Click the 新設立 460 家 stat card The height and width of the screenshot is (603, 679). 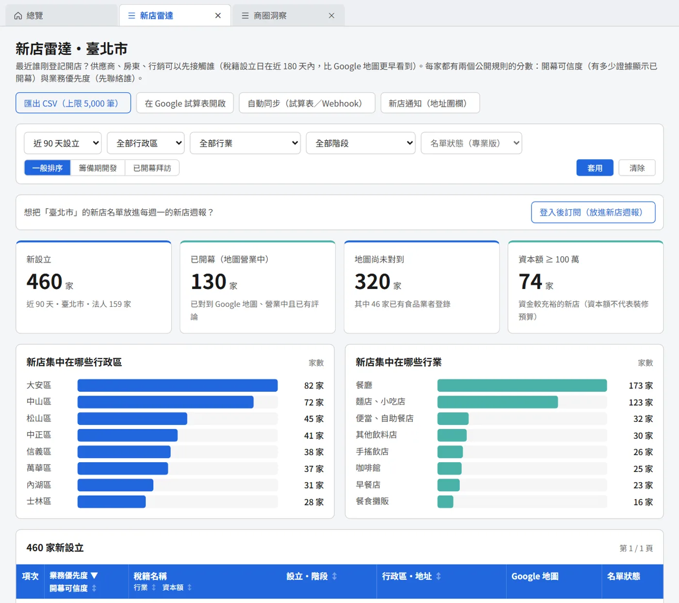click(94, 287)
